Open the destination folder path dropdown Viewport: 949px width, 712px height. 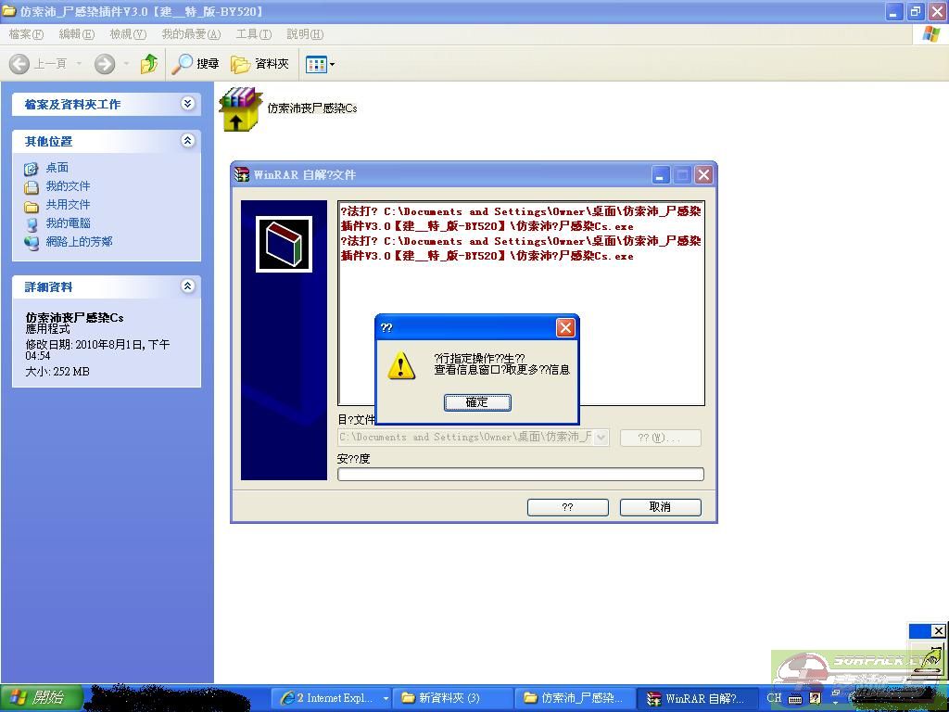[x=601, y=437]
